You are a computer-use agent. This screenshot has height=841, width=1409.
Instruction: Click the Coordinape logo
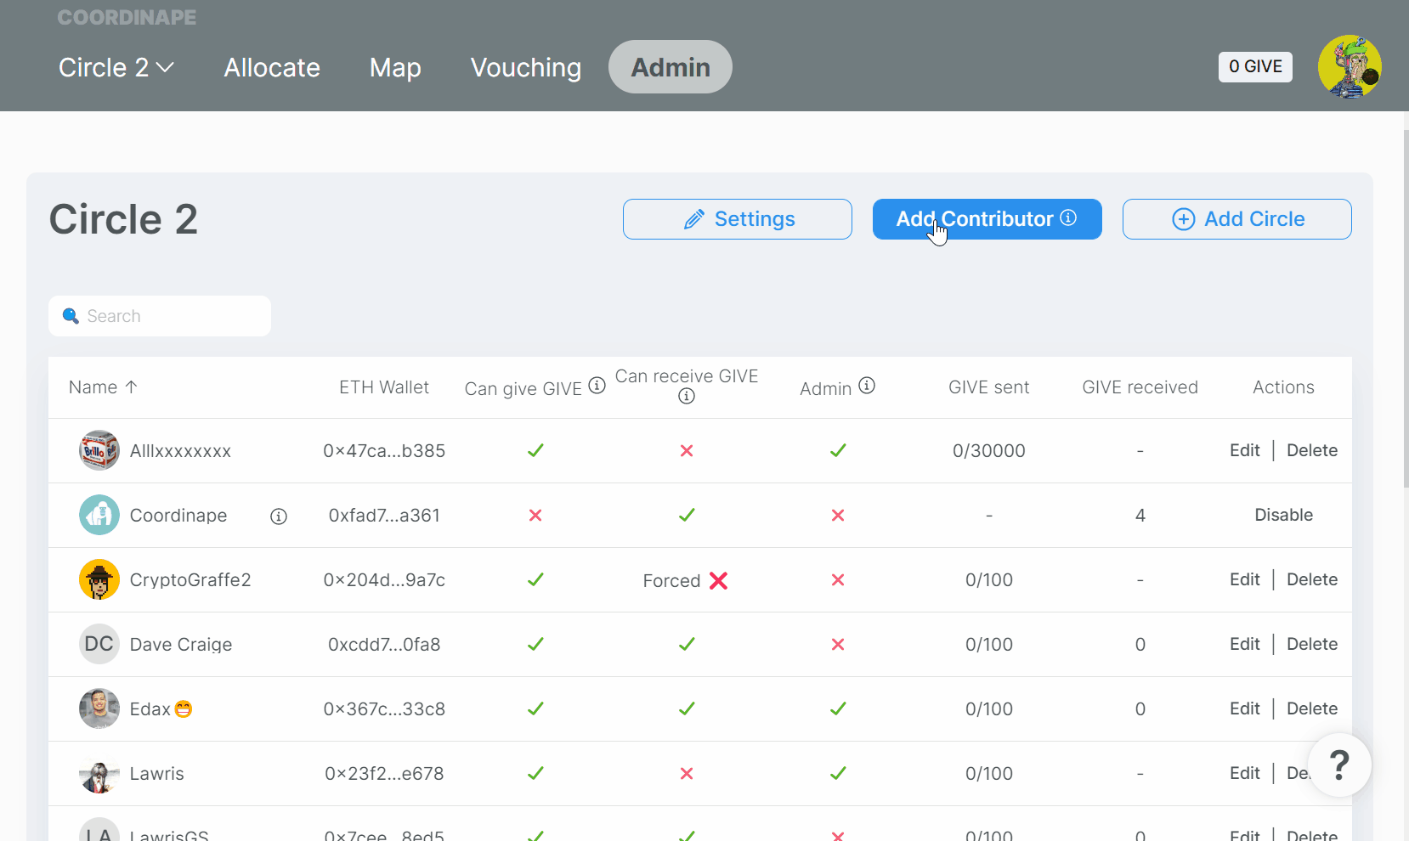pos(127,17)
